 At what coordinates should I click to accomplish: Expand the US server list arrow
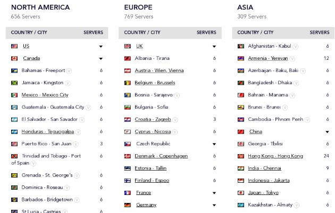[101, 47]
